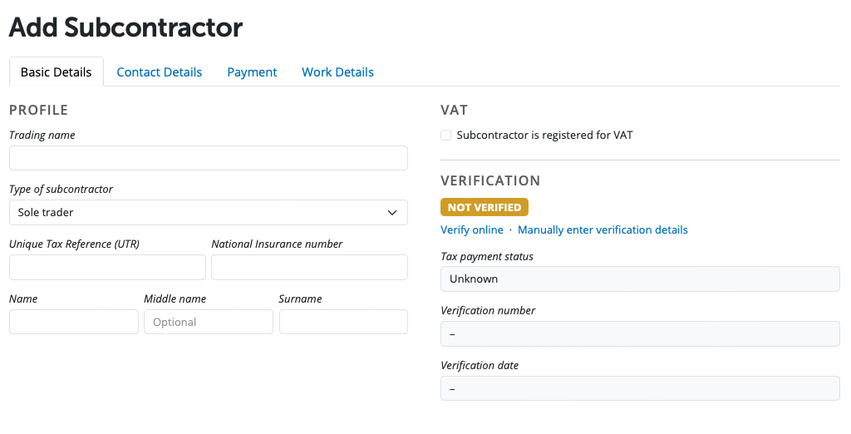Click the Verification date field
Viewport: 851px width, 434px height.
[x=640, y=388]
